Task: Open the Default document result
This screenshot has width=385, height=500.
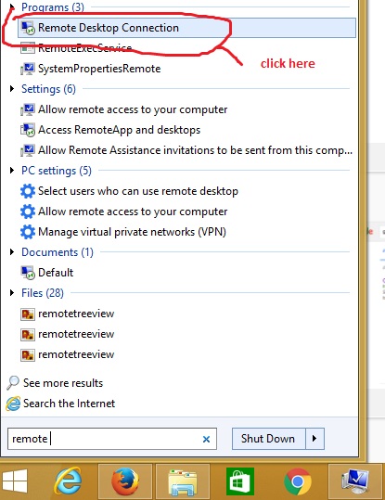Action: [x=56, y=273]
